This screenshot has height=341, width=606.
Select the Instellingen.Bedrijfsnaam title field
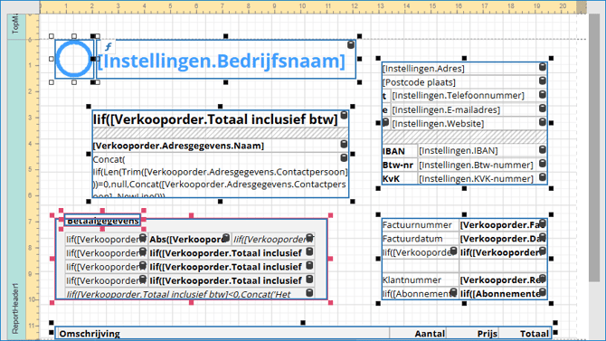(226, 59)
